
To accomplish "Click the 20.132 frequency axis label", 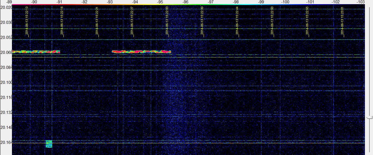I will coord(6,112).
